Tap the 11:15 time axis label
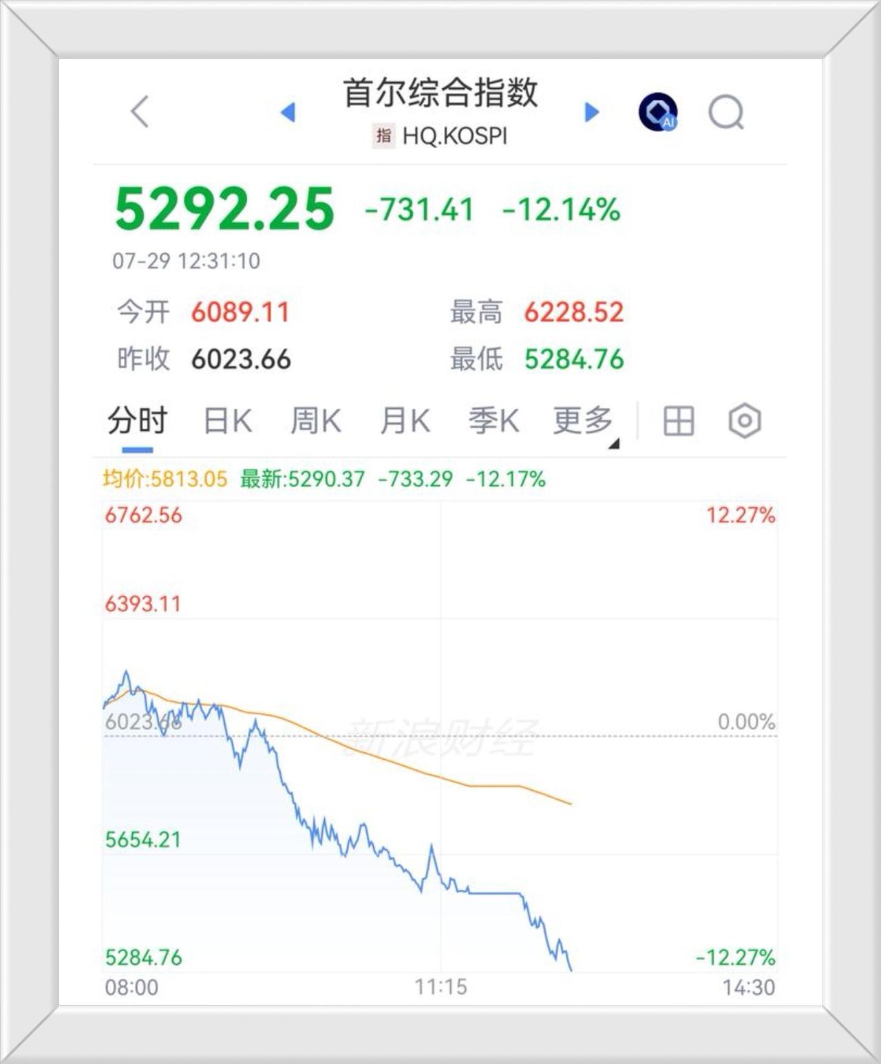This screenshot has width=881, height=1064. (x=440, y=987)
